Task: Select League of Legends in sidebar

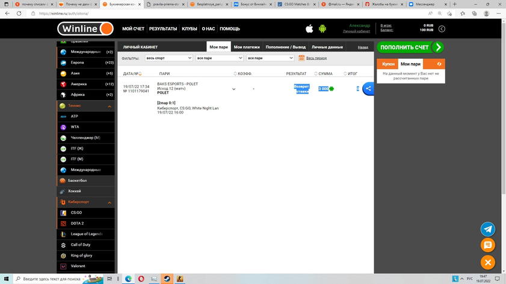Action: (86, 234)
